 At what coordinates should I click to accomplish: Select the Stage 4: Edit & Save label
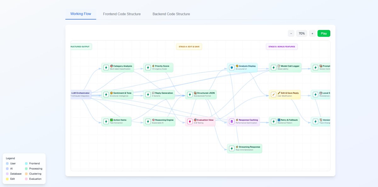pyautogui.click(x=189, y=47)
